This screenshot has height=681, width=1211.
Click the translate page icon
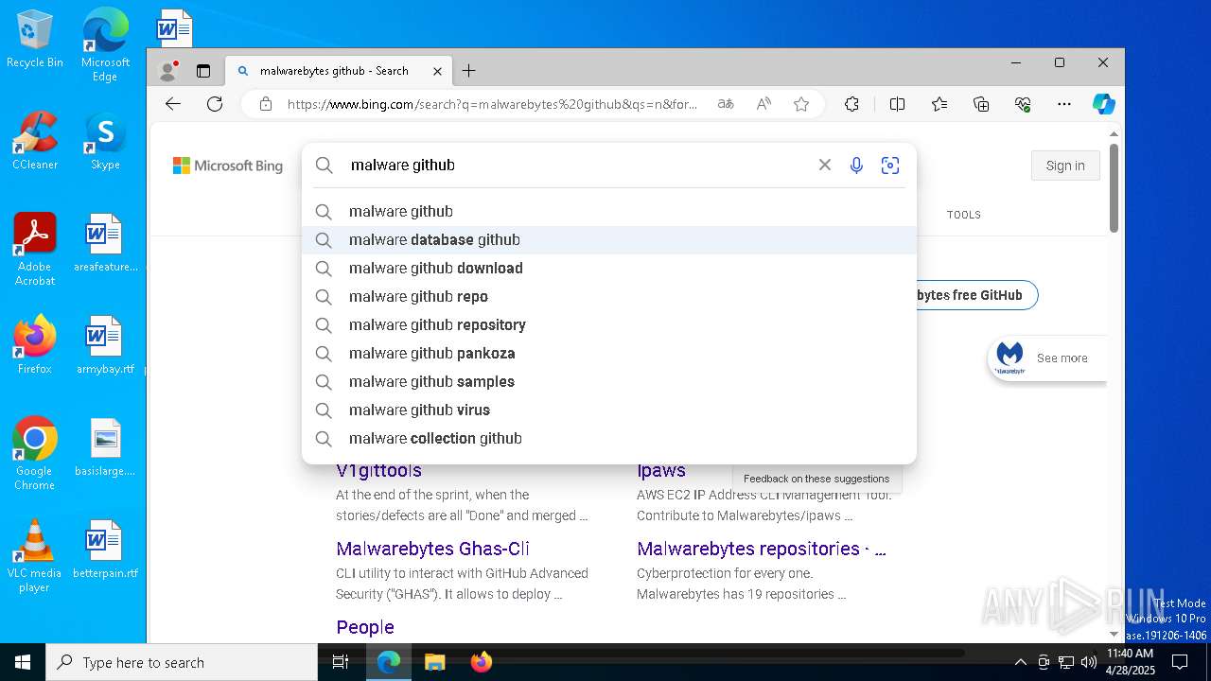pos(726,104)
